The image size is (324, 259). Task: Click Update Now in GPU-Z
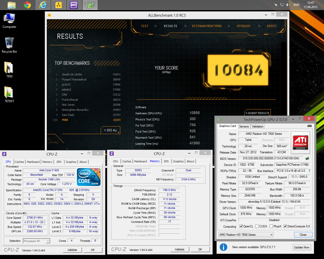point(301,247)
